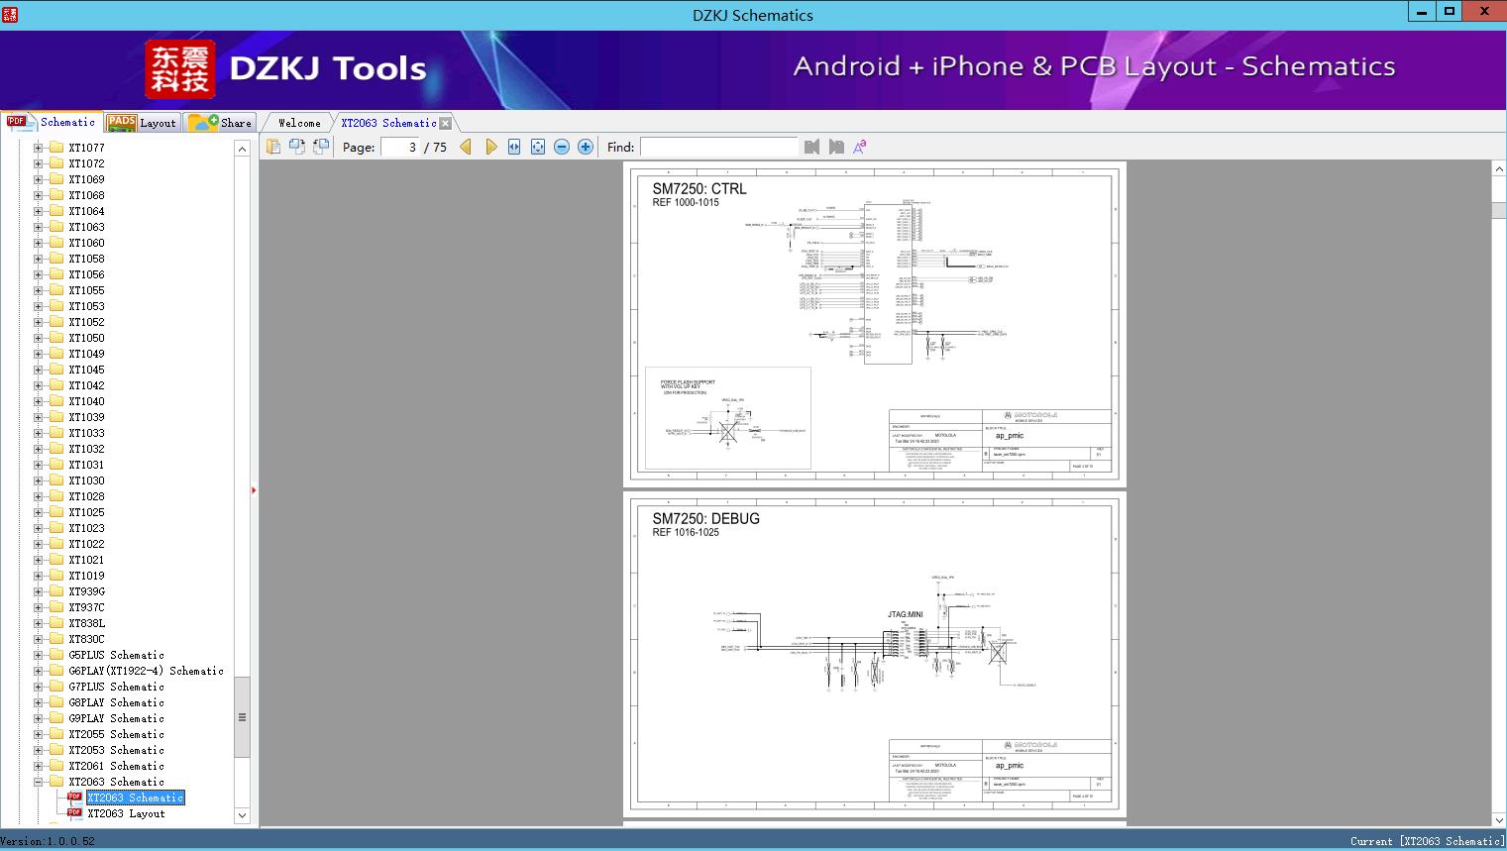
Task: Select G6PLAY(XT1922-4) Schematic folder
Action: (x=146, y=671)
